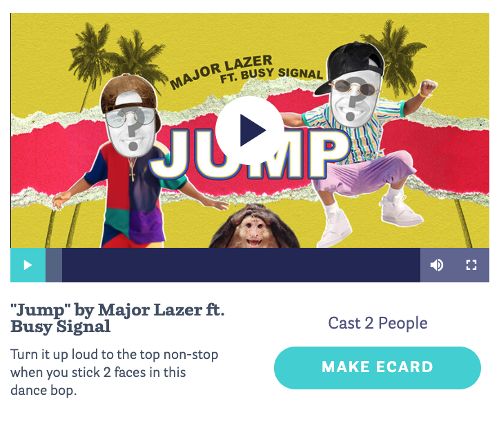499x437 pixels.
Task: Seek within the dark navy progress bar
Action: pos(241,265)
